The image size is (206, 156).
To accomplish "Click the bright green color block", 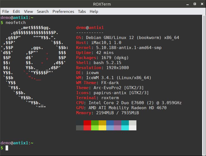I will tap(95, 128).
